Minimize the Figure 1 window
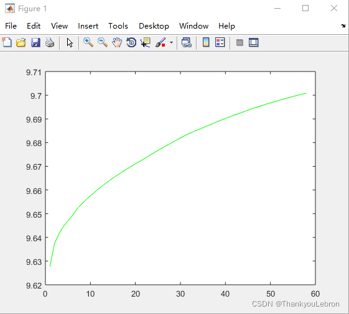The width and height of the screenshot is (349, 314). click(277, 9)
